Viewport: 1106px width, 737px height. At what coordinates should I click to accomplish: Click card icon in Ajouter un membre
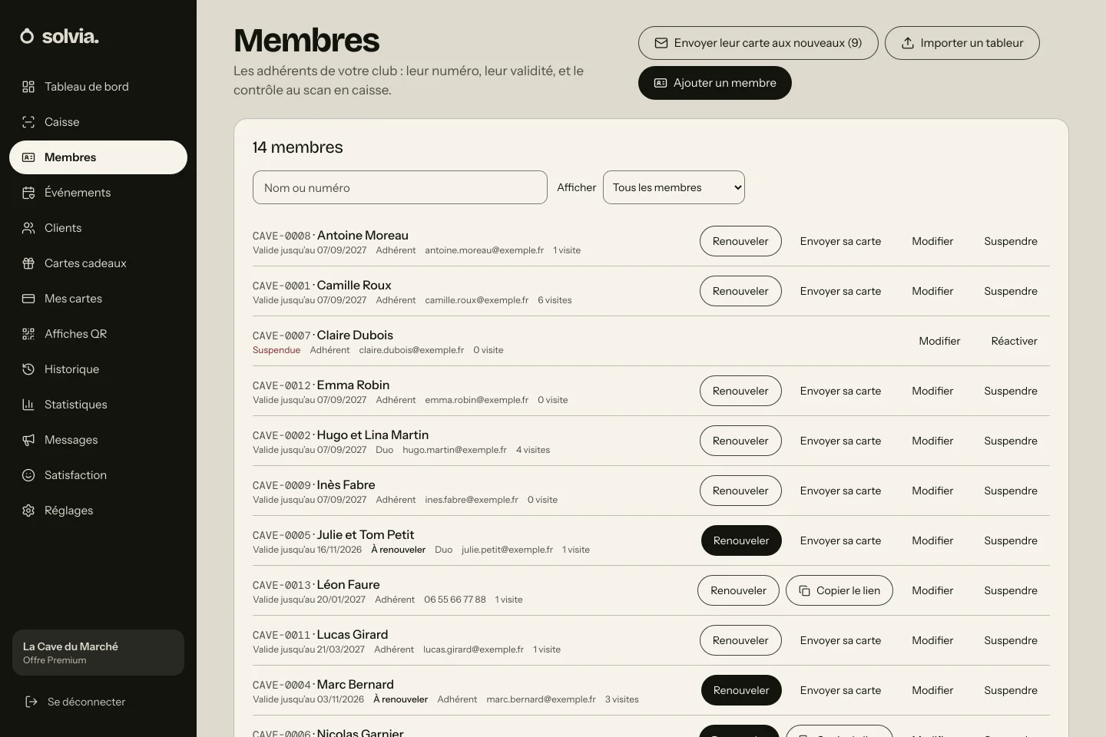pos(661,83)
